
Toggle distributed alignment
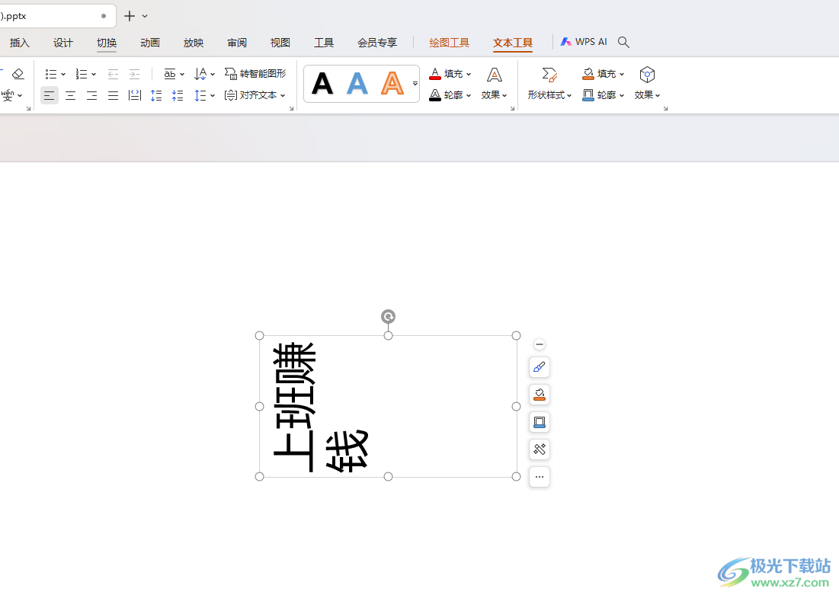[135, 95]
